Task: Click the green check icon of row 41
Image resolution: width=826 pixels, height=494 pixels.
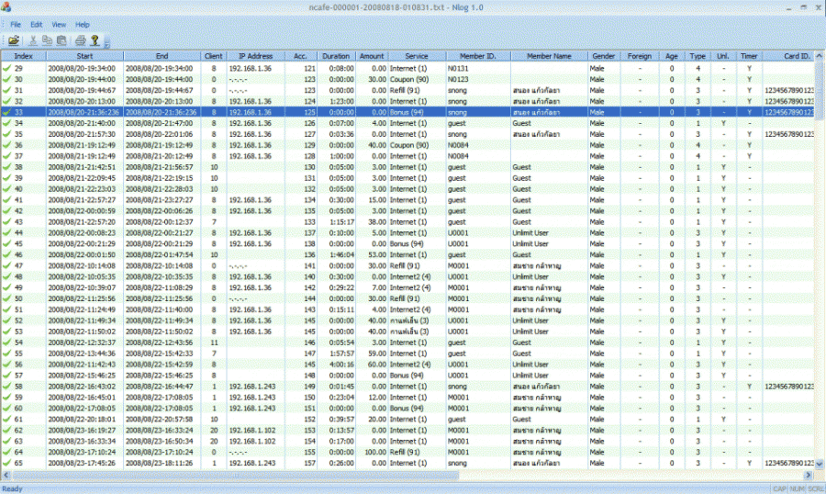Action: [x=6, y=200]
